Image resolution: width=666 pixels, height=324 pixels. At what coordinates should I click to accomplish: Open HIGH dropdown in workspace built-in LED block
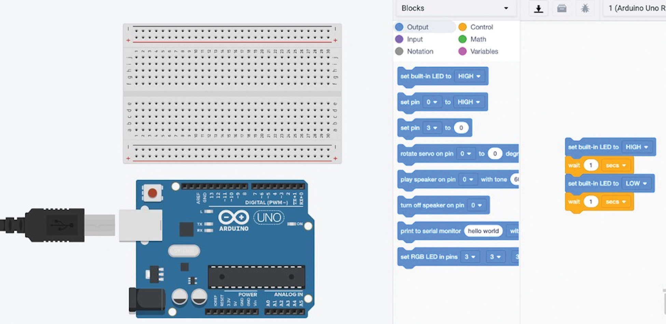637,147
